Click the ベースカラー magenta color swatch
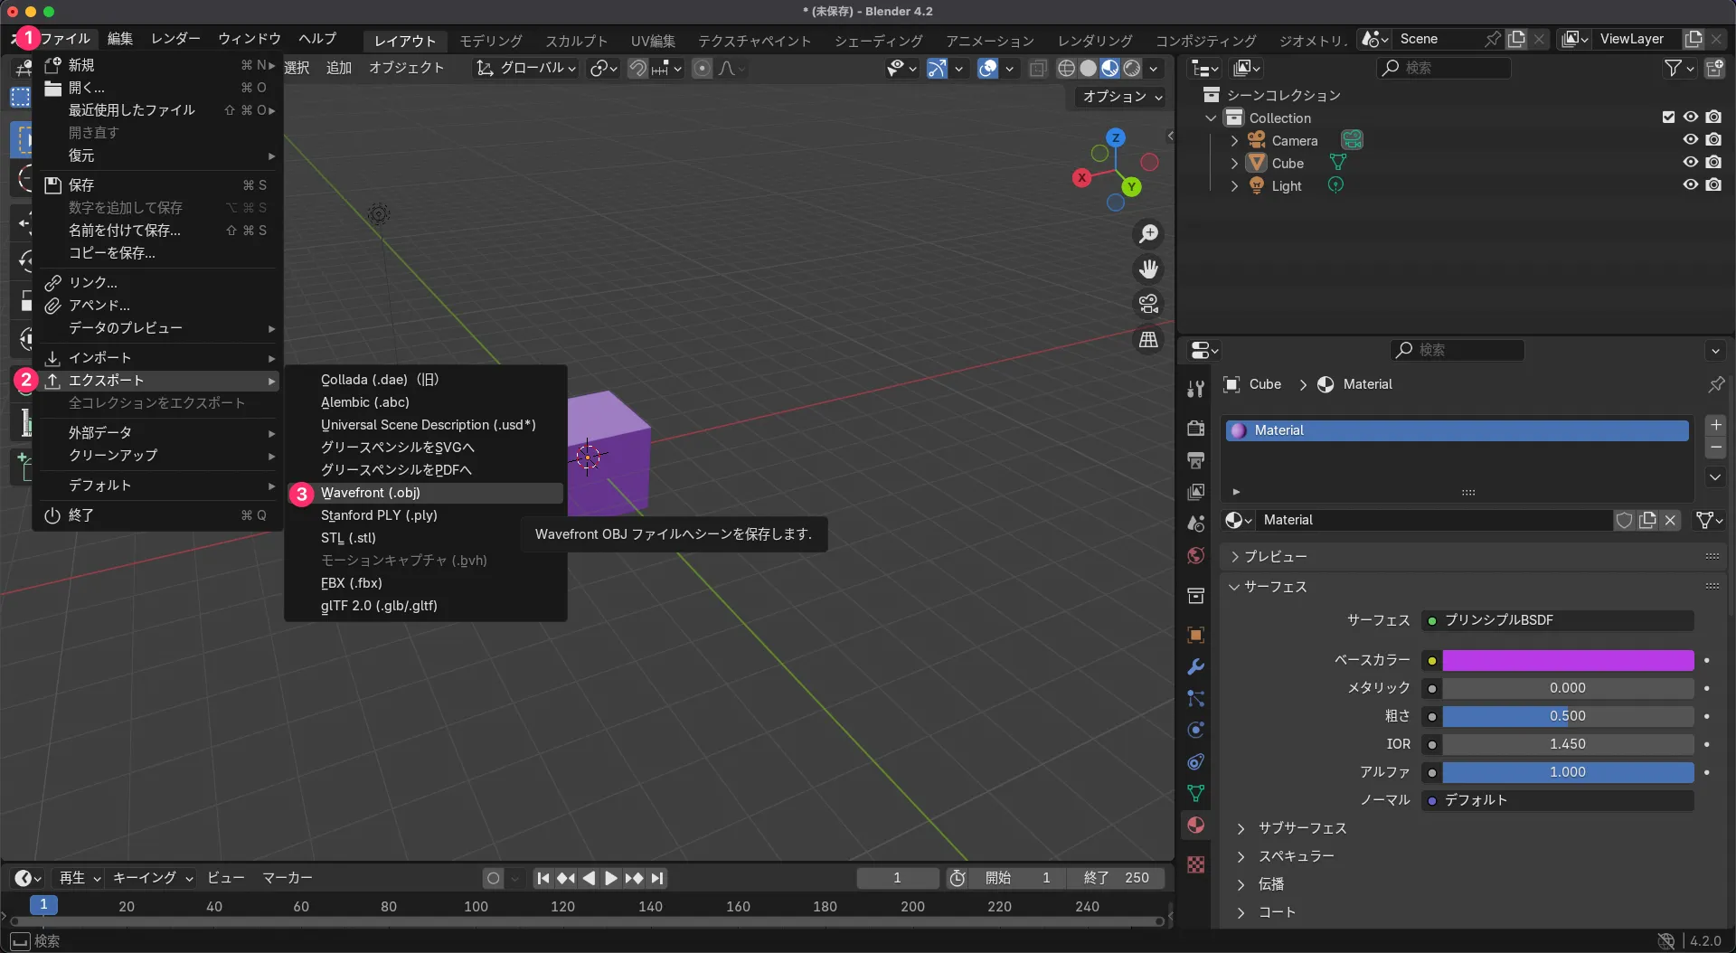Viewport: 1736px width, 953px height. point(1567,660)
